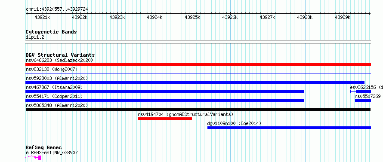Image resolution: width=383 pixels, height=162 pixels.
Task: Open the nsv832138 (Wong2007) label
Action: 52,69
